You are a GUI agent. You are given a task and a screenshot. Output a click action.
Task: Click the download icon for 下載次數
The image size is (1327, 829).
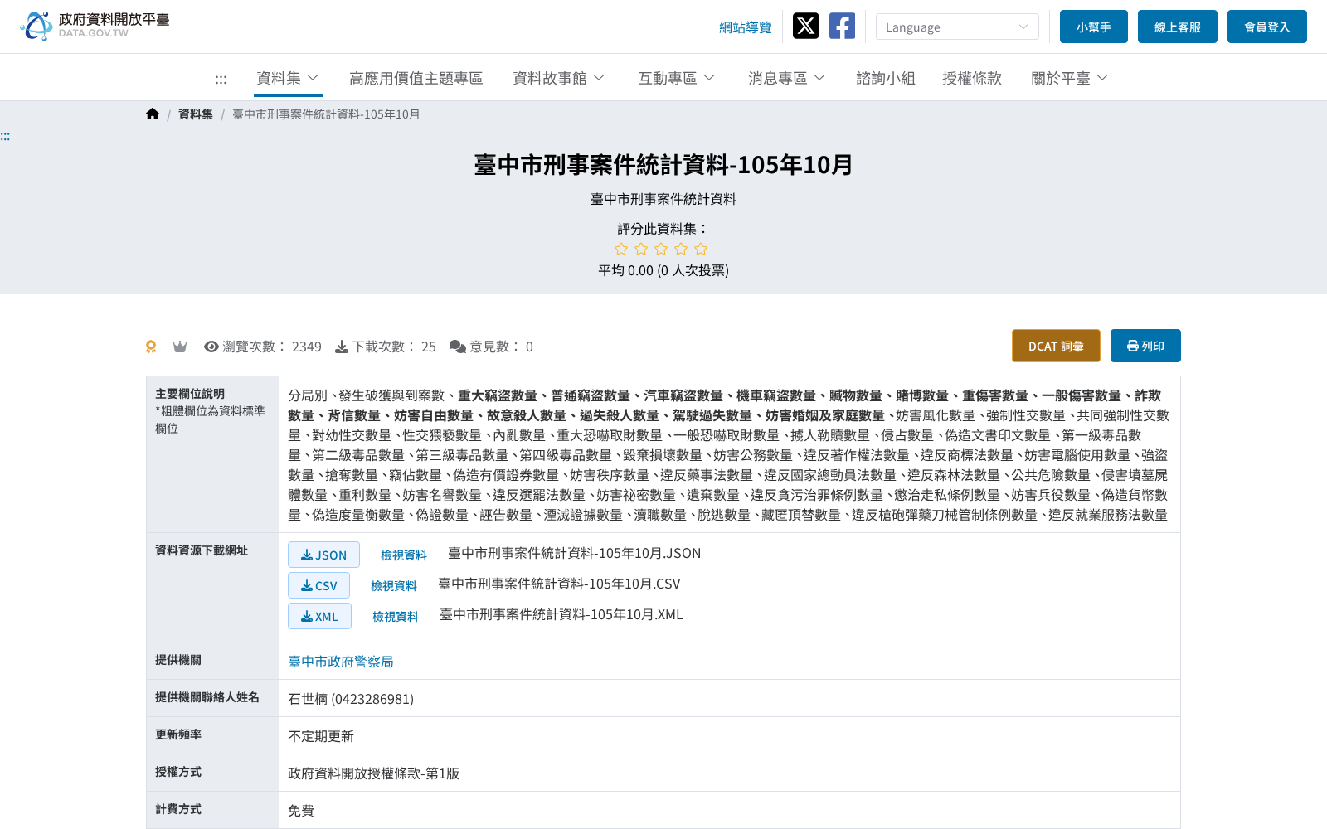click(x=342, y=347)
